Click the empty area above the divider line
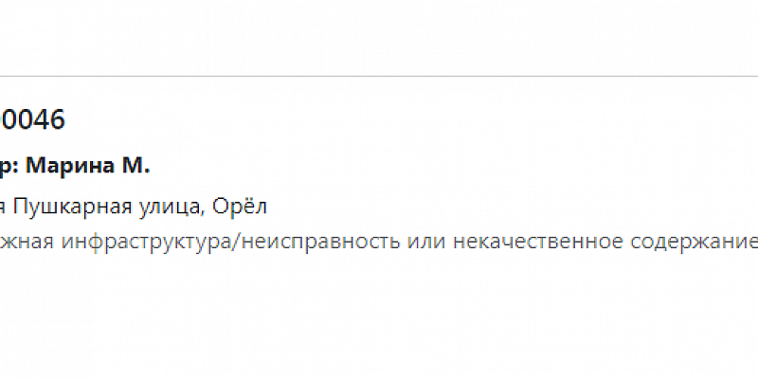 tap(379, 38)
